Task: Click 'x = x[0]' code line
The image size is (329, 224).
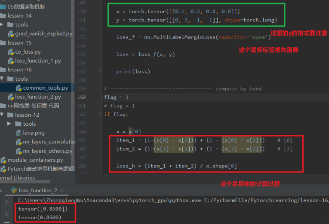Action: 129,132
